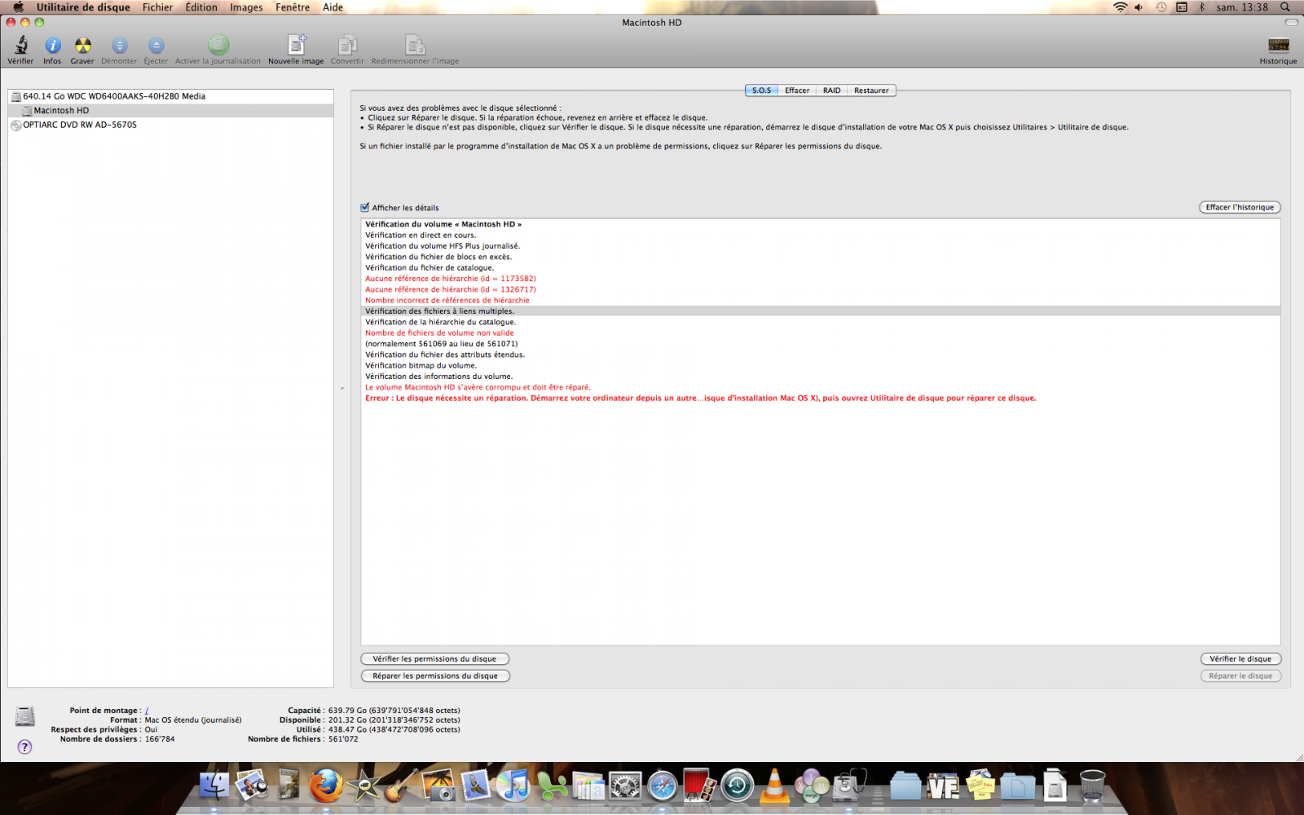Click Effacer l'historique button
1304x815 pixels.
click(1240, 207)
